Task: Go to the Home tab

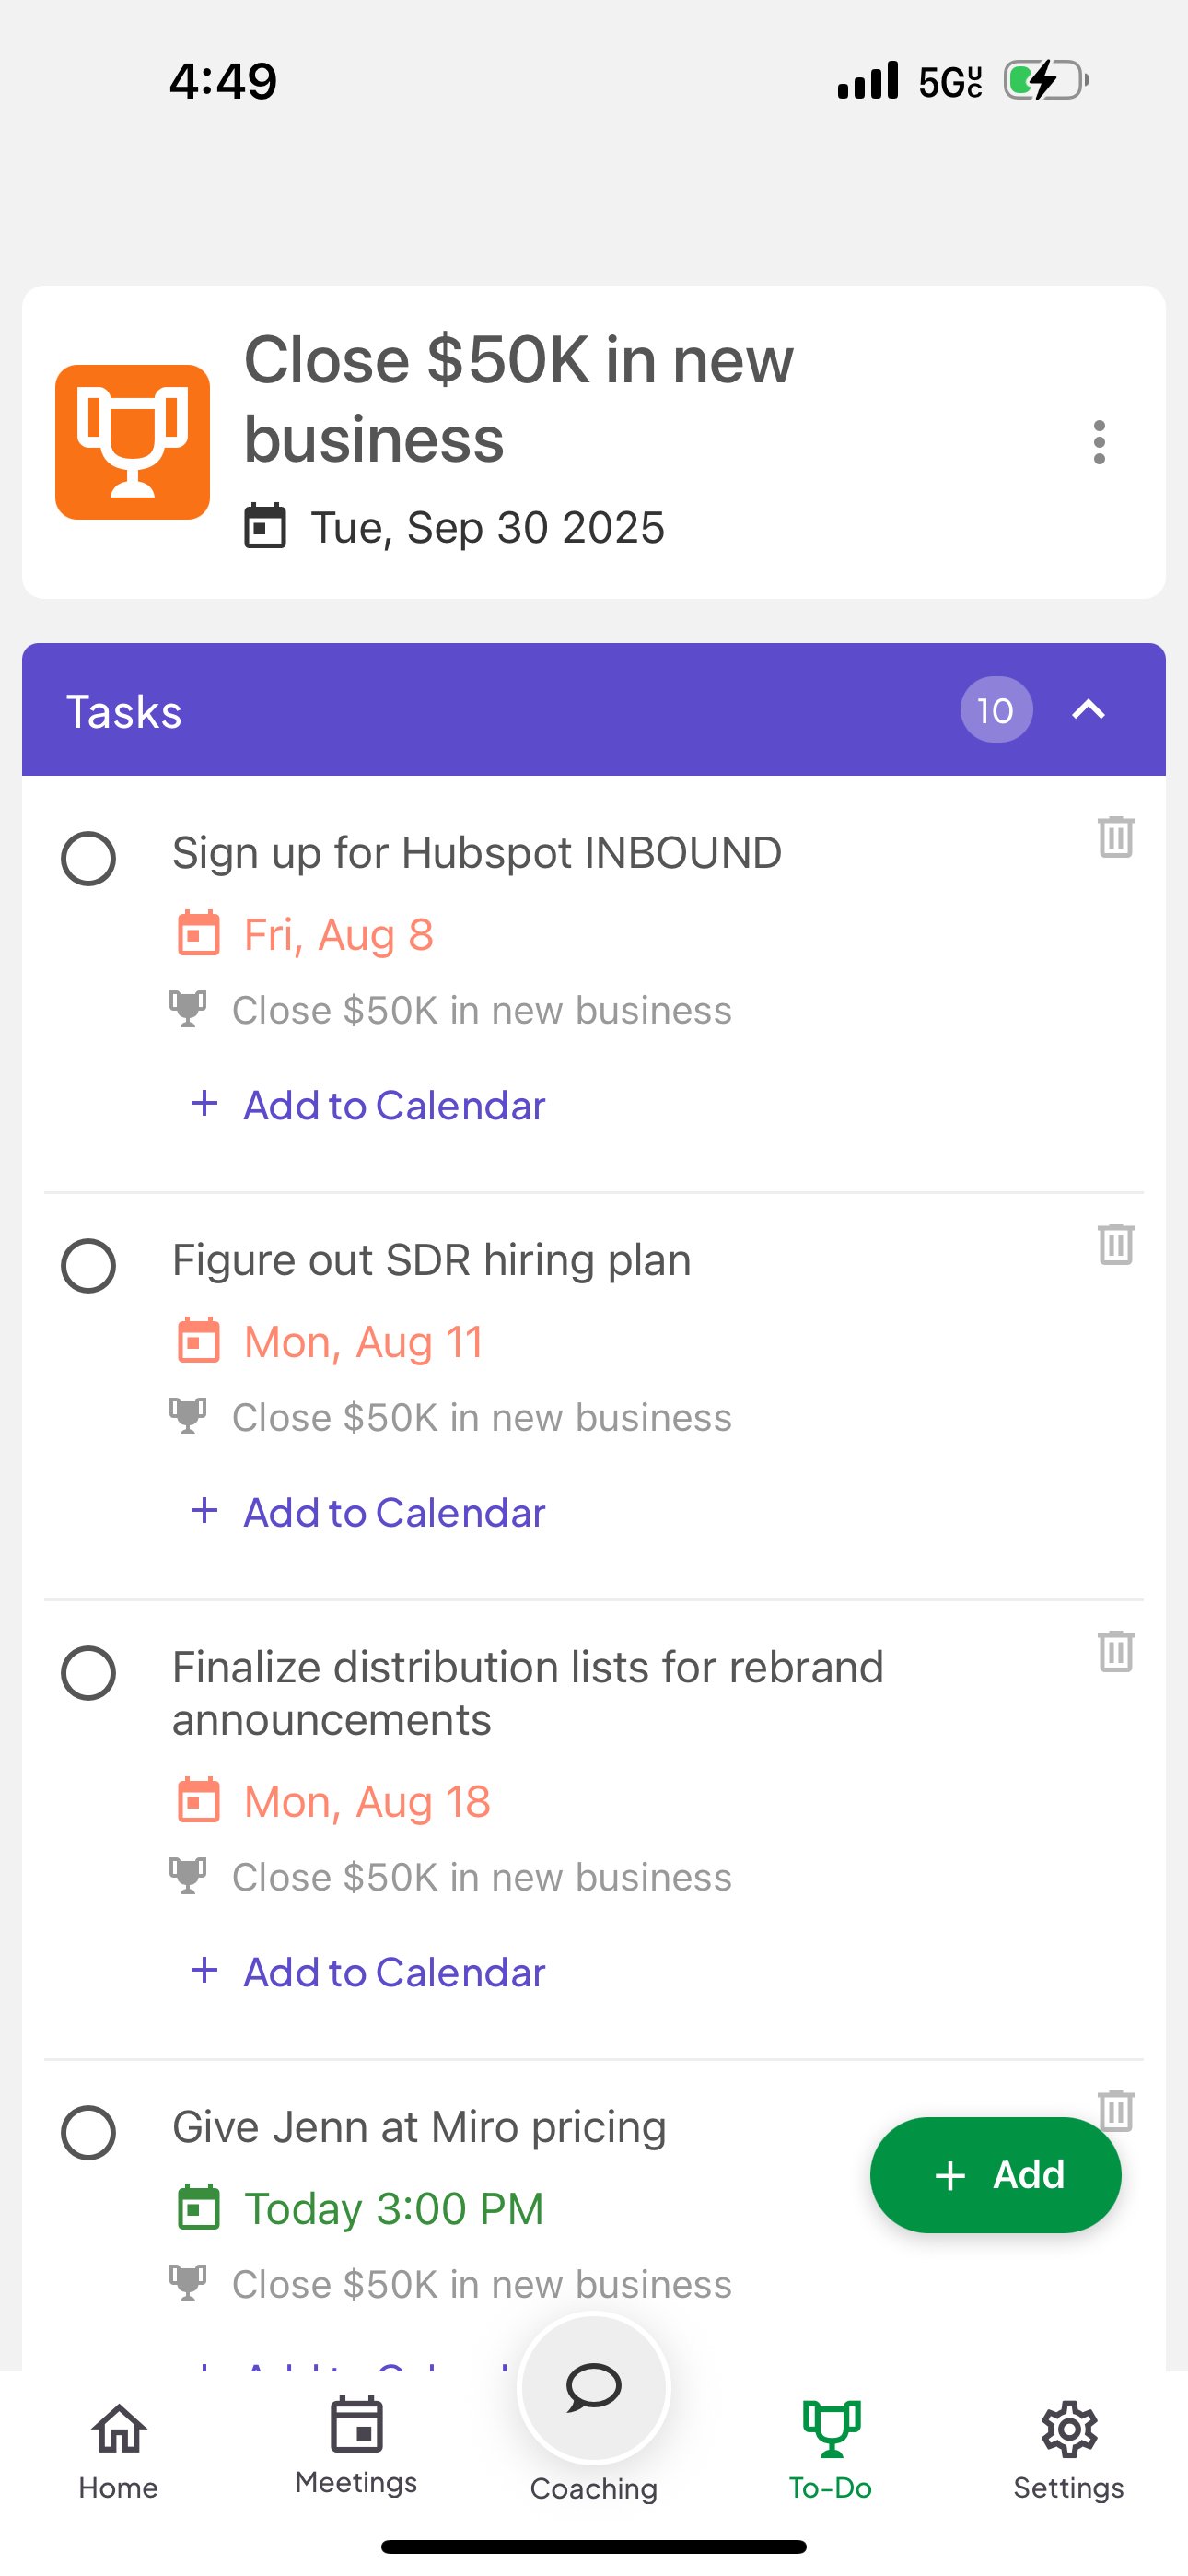Action: click(118, 2450)
